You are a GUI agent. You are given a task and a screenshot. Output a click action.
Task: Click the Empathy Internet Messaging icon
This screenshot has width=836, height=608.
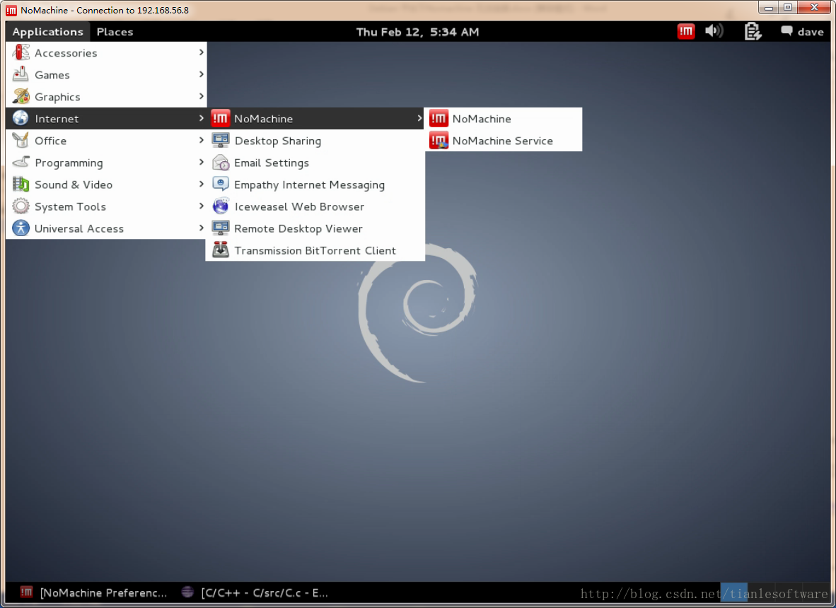[220, 185]
